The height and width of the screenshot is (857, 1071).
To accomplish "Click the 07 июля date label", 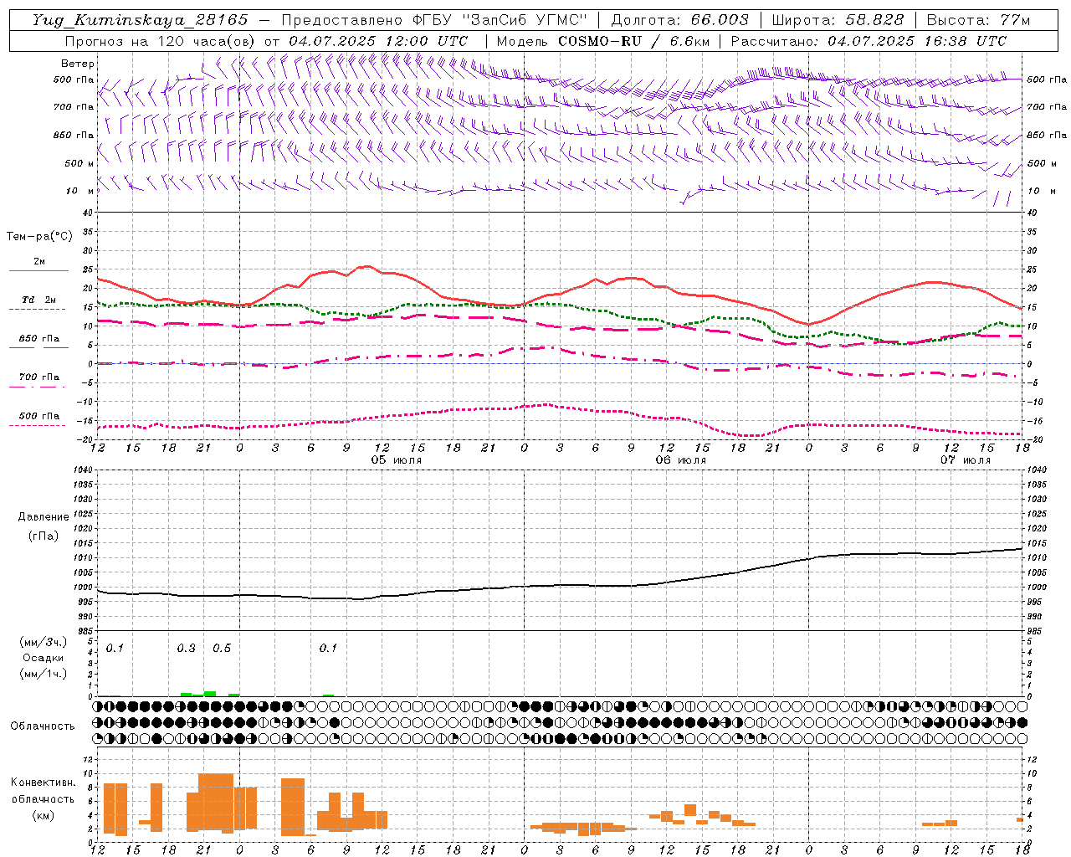I will (x=966, y=460).
